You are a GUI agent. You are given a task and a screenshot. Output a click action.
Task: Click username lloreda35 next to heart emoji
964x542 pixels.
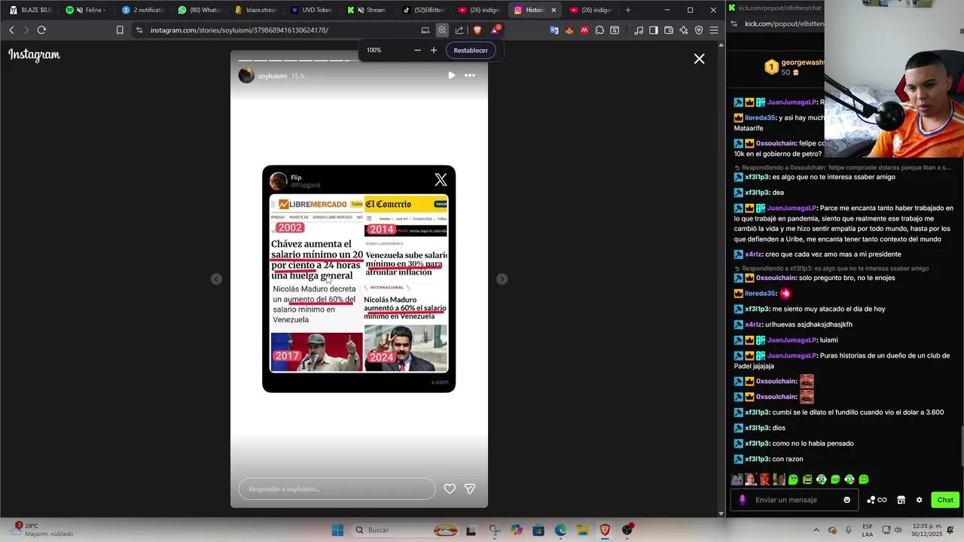[x=760, y=294]
